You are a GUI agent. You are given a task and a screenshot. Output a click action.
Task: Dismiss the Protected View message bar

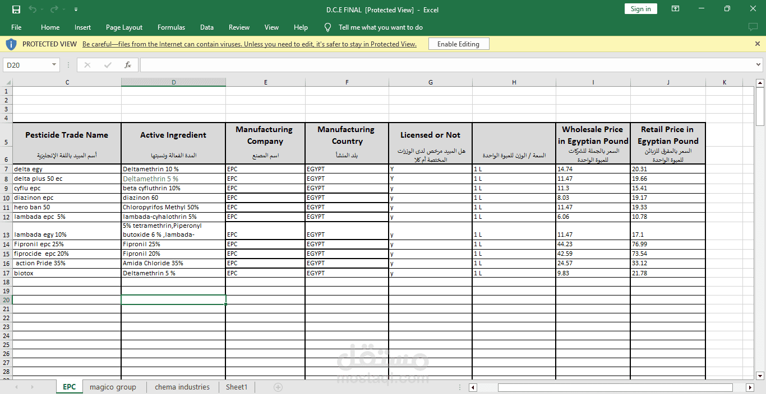[758, 44]
